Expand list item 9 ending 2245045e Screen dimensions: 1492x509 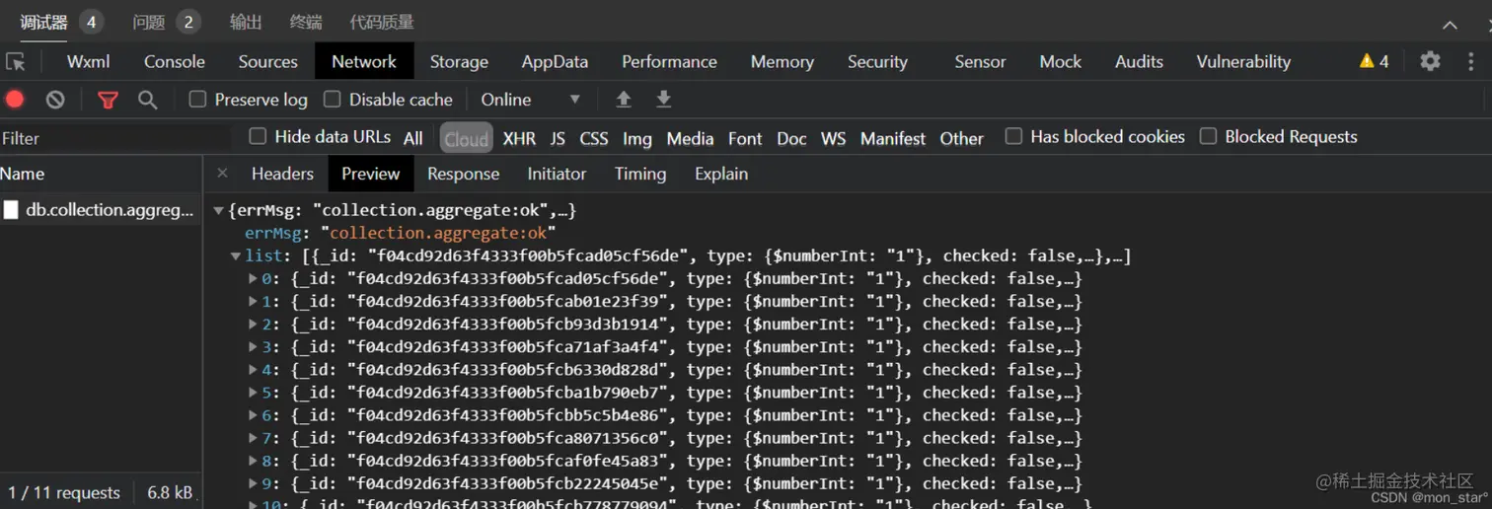click(254, 483)
